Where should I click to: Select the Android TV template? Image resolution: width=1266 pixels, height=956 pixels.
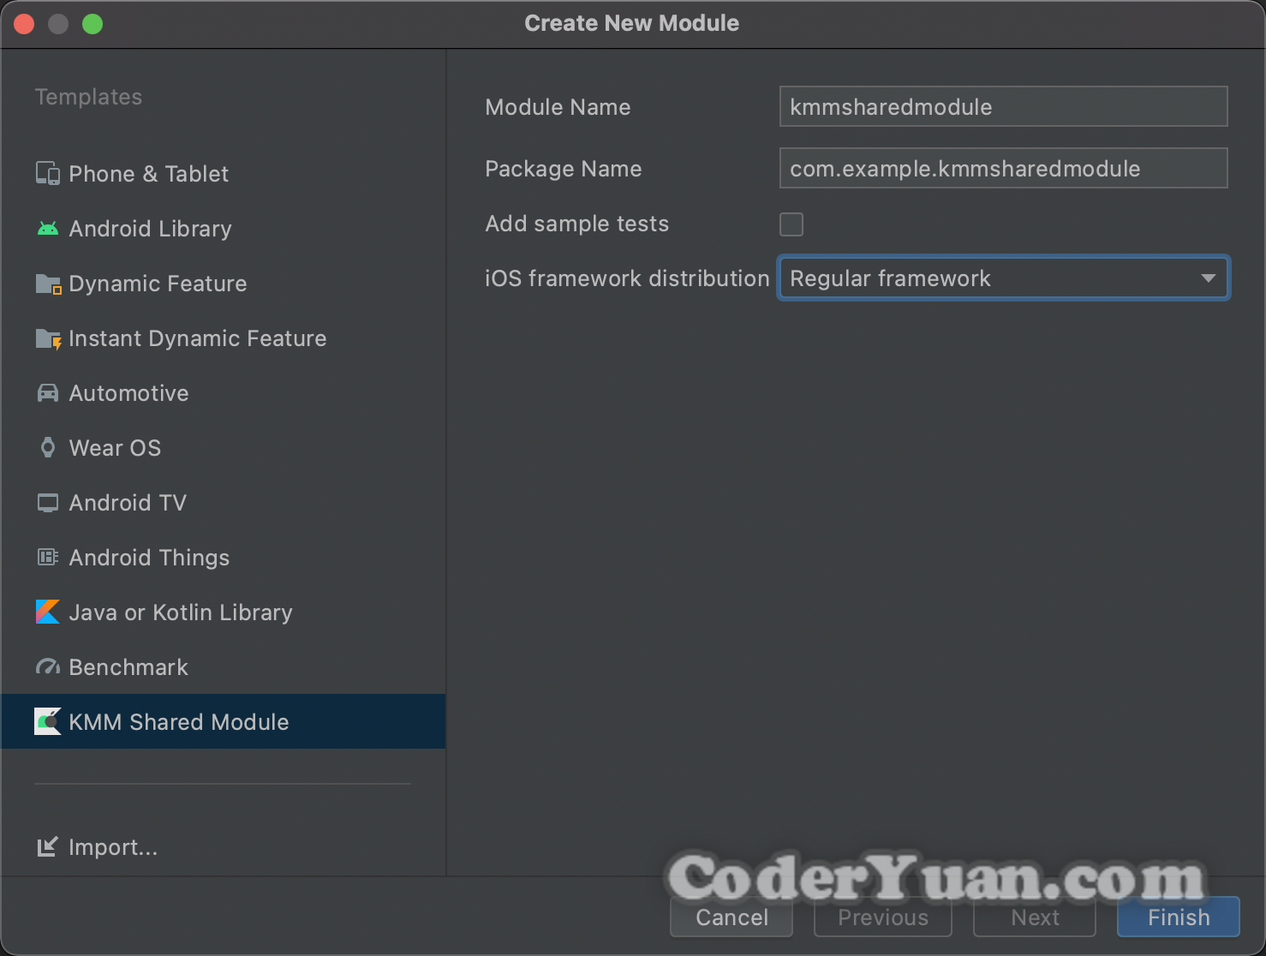[x=224, y=503]
